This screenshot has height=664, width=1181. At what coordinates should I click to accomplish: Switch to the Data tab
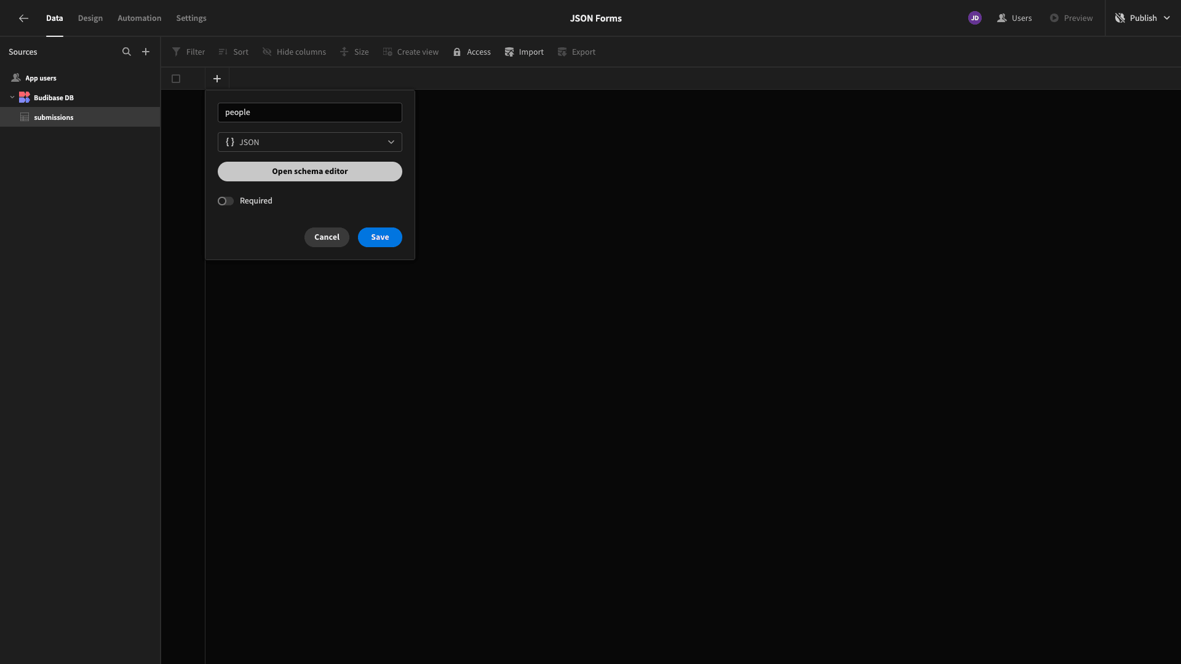54,18
